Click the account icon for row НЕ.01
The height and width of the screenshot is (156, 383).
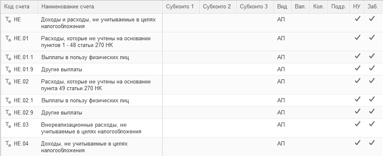point(8,39)
